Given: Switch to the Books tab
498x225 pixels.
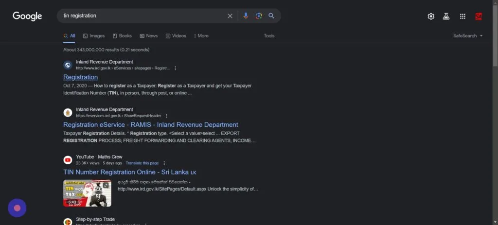Looking at the screenshot, I should (122, 36).
